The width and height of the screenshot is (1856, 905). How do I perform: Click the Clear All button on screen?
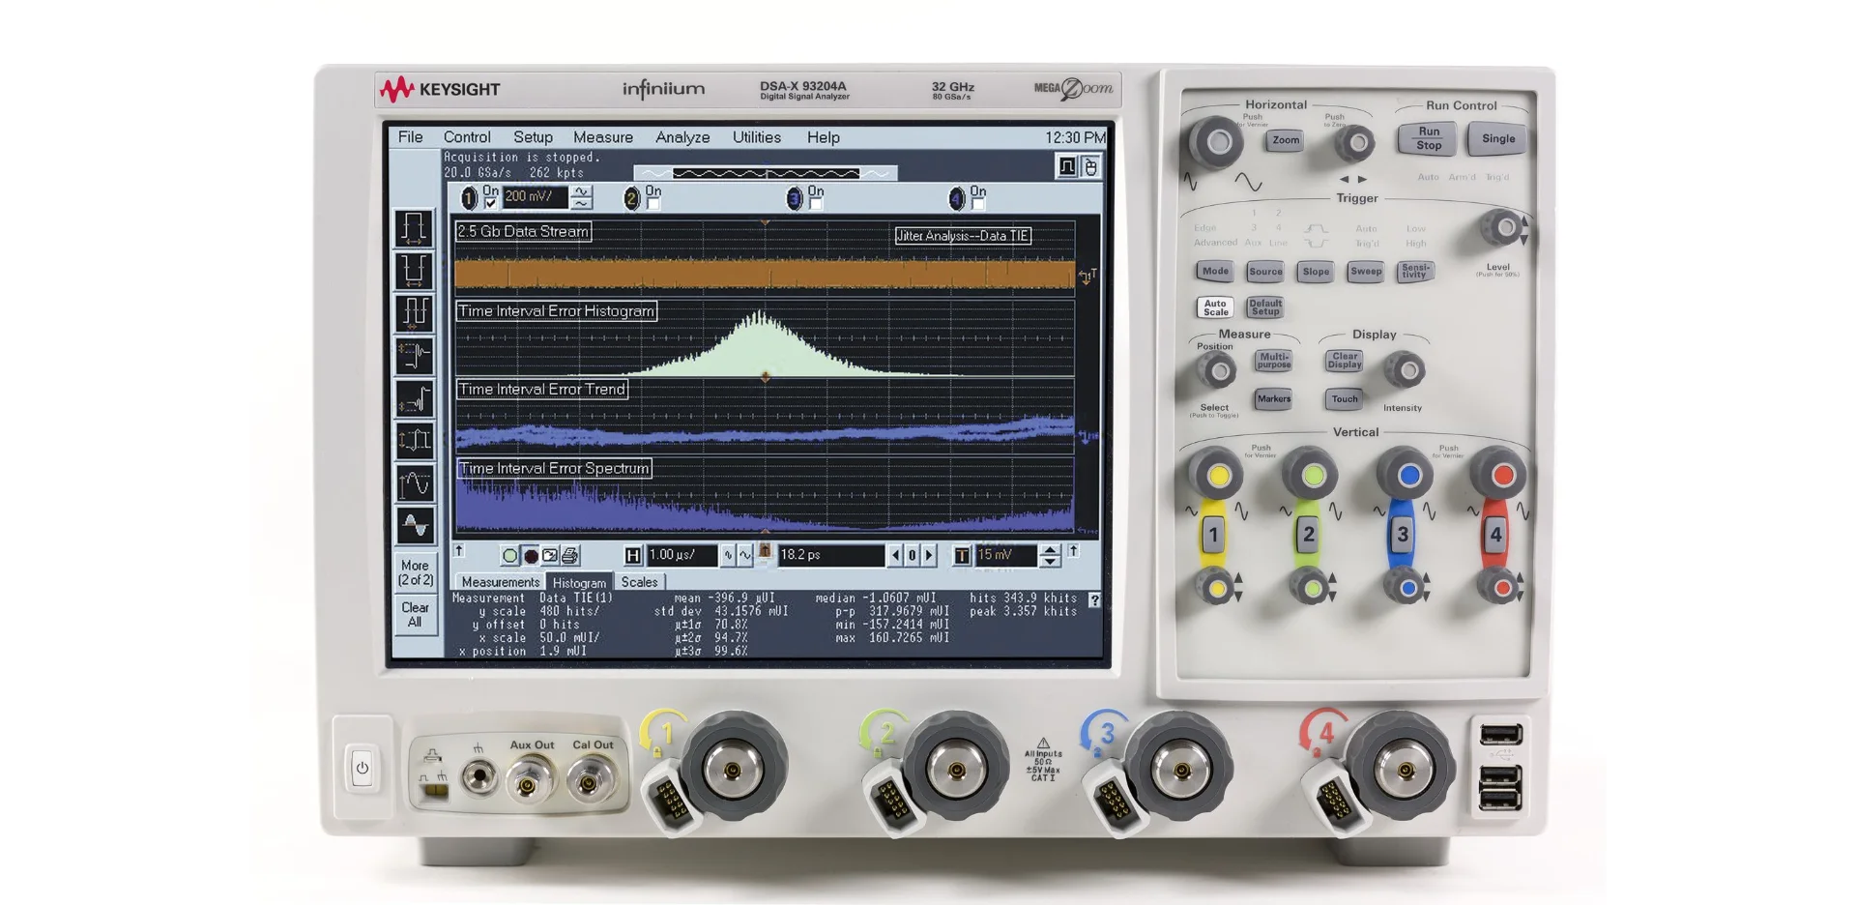point(415,614)
